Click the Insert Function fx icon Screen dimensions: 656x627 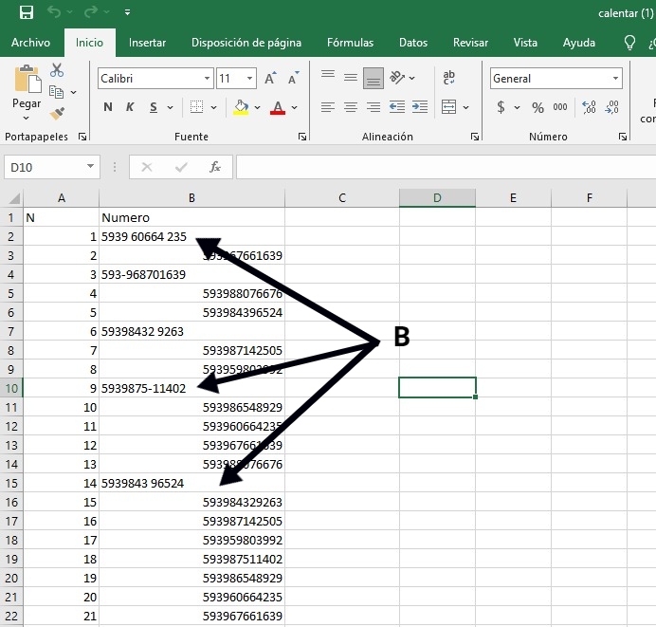pos(215,167)
